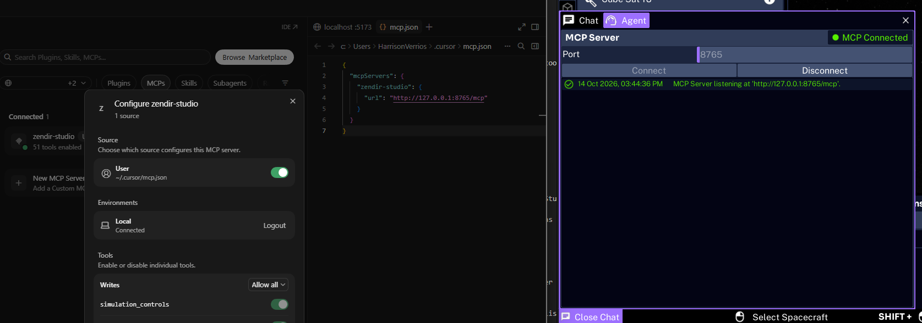Toggle the side panel layout icon in the tab bar
The height and width of the screenshot is (323, 922).
click(x=535, y=27)
